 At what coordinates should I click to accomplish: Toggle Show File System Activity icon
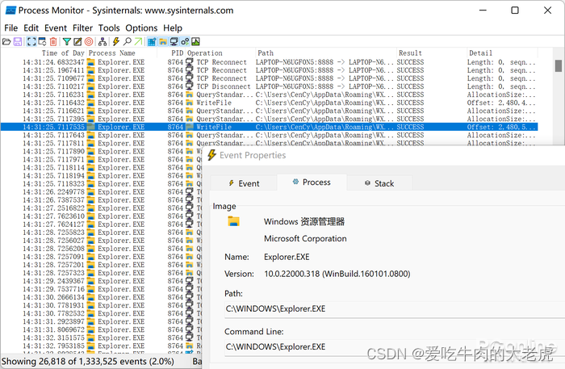click(x=163, y=42)
